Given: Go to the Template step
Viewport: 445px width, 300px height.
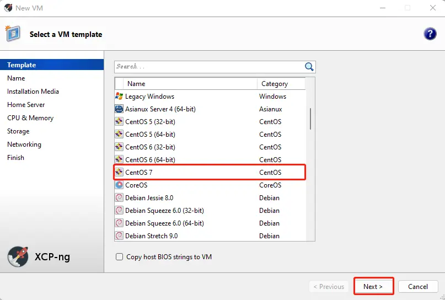Looking at the screenshot, I should [52, 65].
